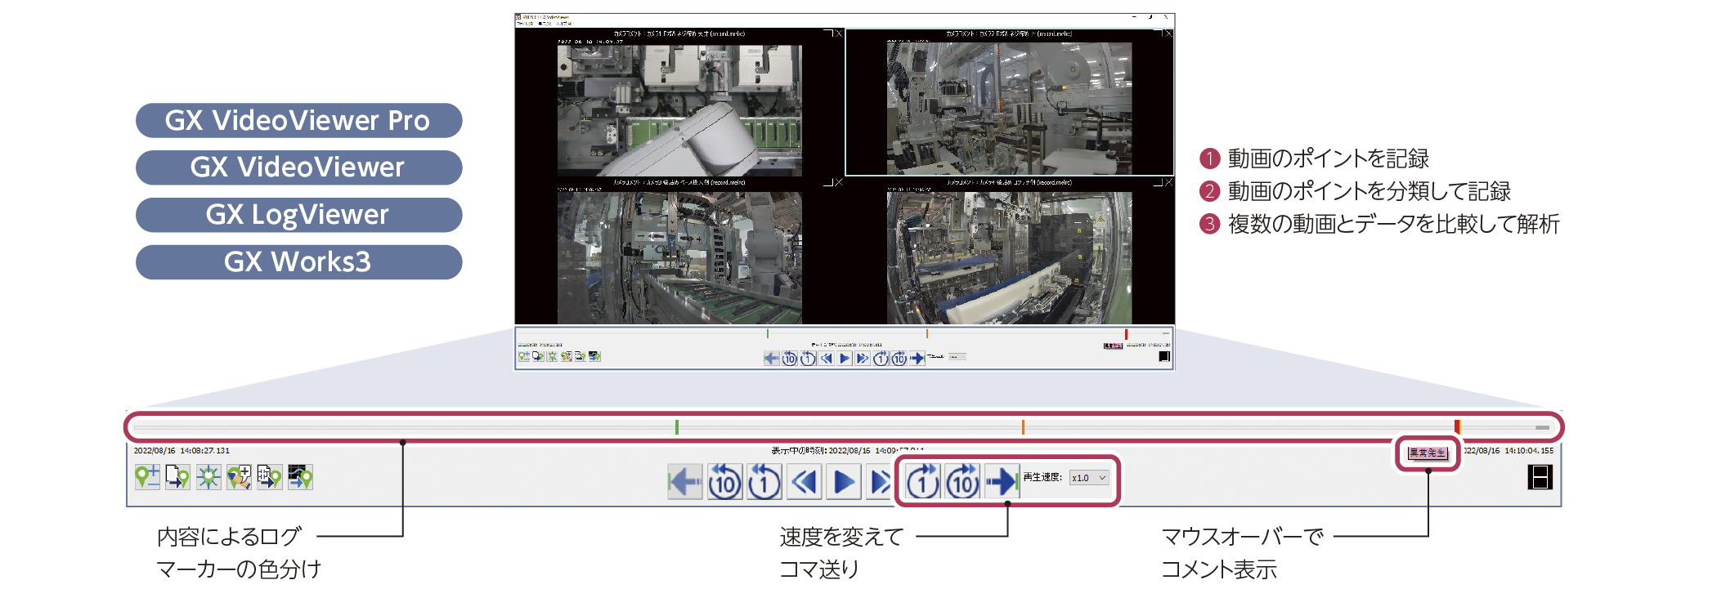The width and height of the screenshot is (1717, 589).
Task: Skip forward 10 frames in the large toolbar
Action: 962,482
